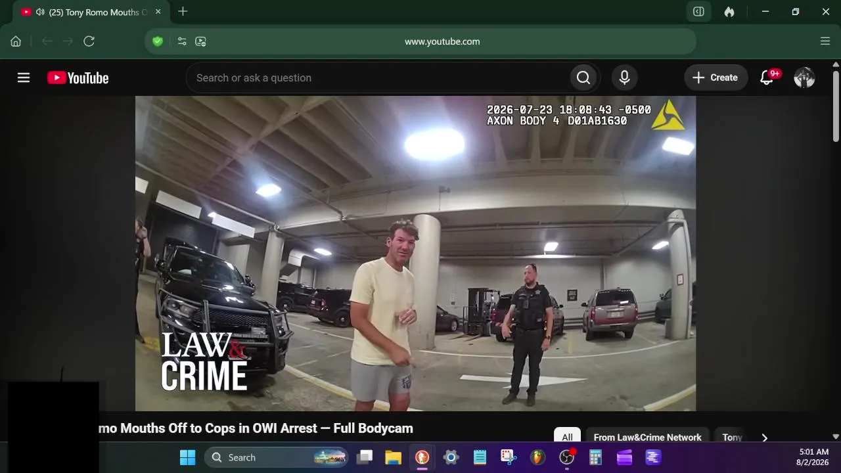Toggle the browser sidebar panel
Image resolution: width=841 pixels, height=473 pixels.
point(699,12)
